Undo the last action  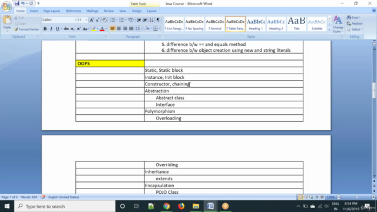pyautogui.click(x=23, y=4)
